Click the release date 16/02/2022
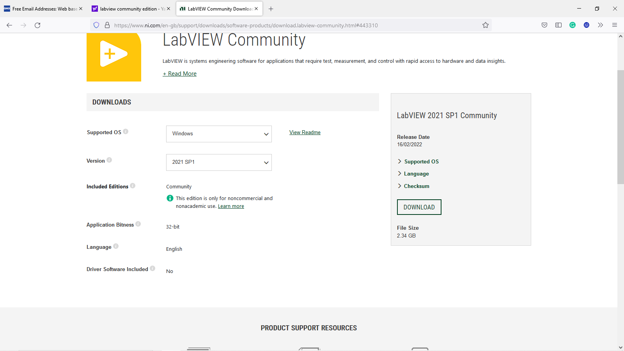Screen dimensions: 624x351 tap(409, 144)
